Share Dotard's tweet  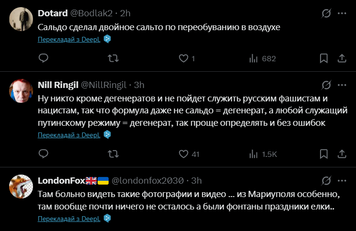point(342,58)
